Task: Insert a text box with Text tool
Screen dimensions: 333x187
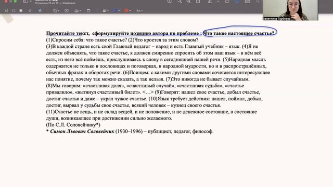Action: pyautogui.click(x=67, y=10)
